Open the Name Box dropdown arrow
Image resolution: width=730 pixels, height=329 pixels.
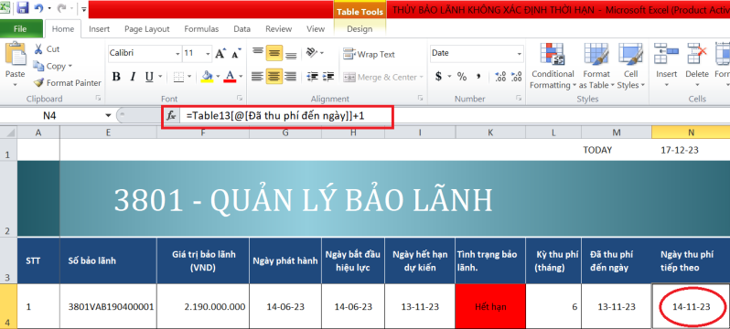109,115
